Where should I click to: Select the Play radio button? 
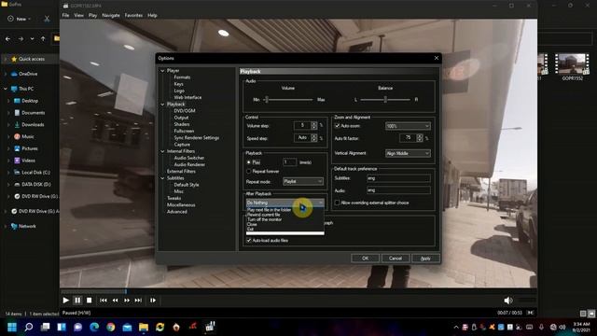point(249,162)
